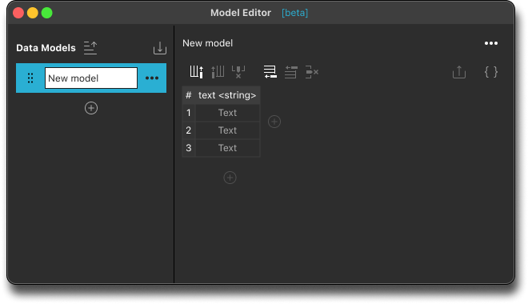Open the model editor's top-right options menu
528x304 pixels.
click(x=491, y=43)
